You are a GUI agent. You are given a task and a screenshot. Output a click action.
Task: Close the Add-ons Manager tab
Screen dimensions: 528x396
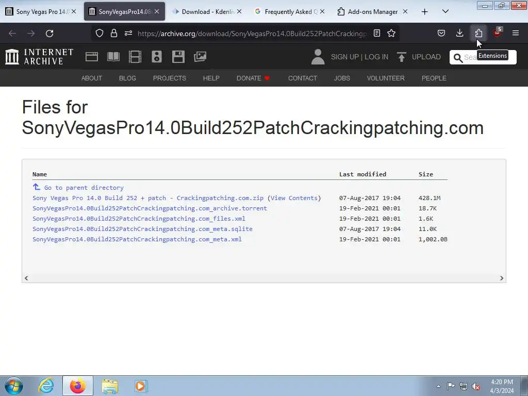(x=405, y=11)
